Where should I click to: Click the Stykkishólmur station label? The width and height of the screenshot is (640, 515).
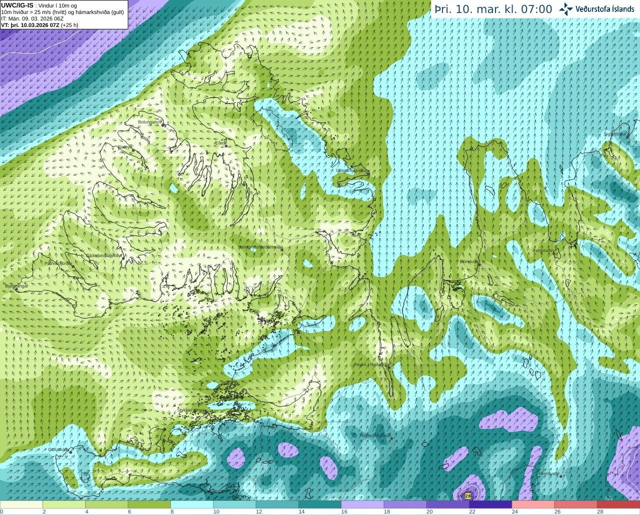[191, 410]
